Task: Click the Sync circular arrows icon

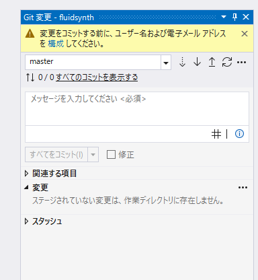Action: pyautogui.click(x=227, y=62)
